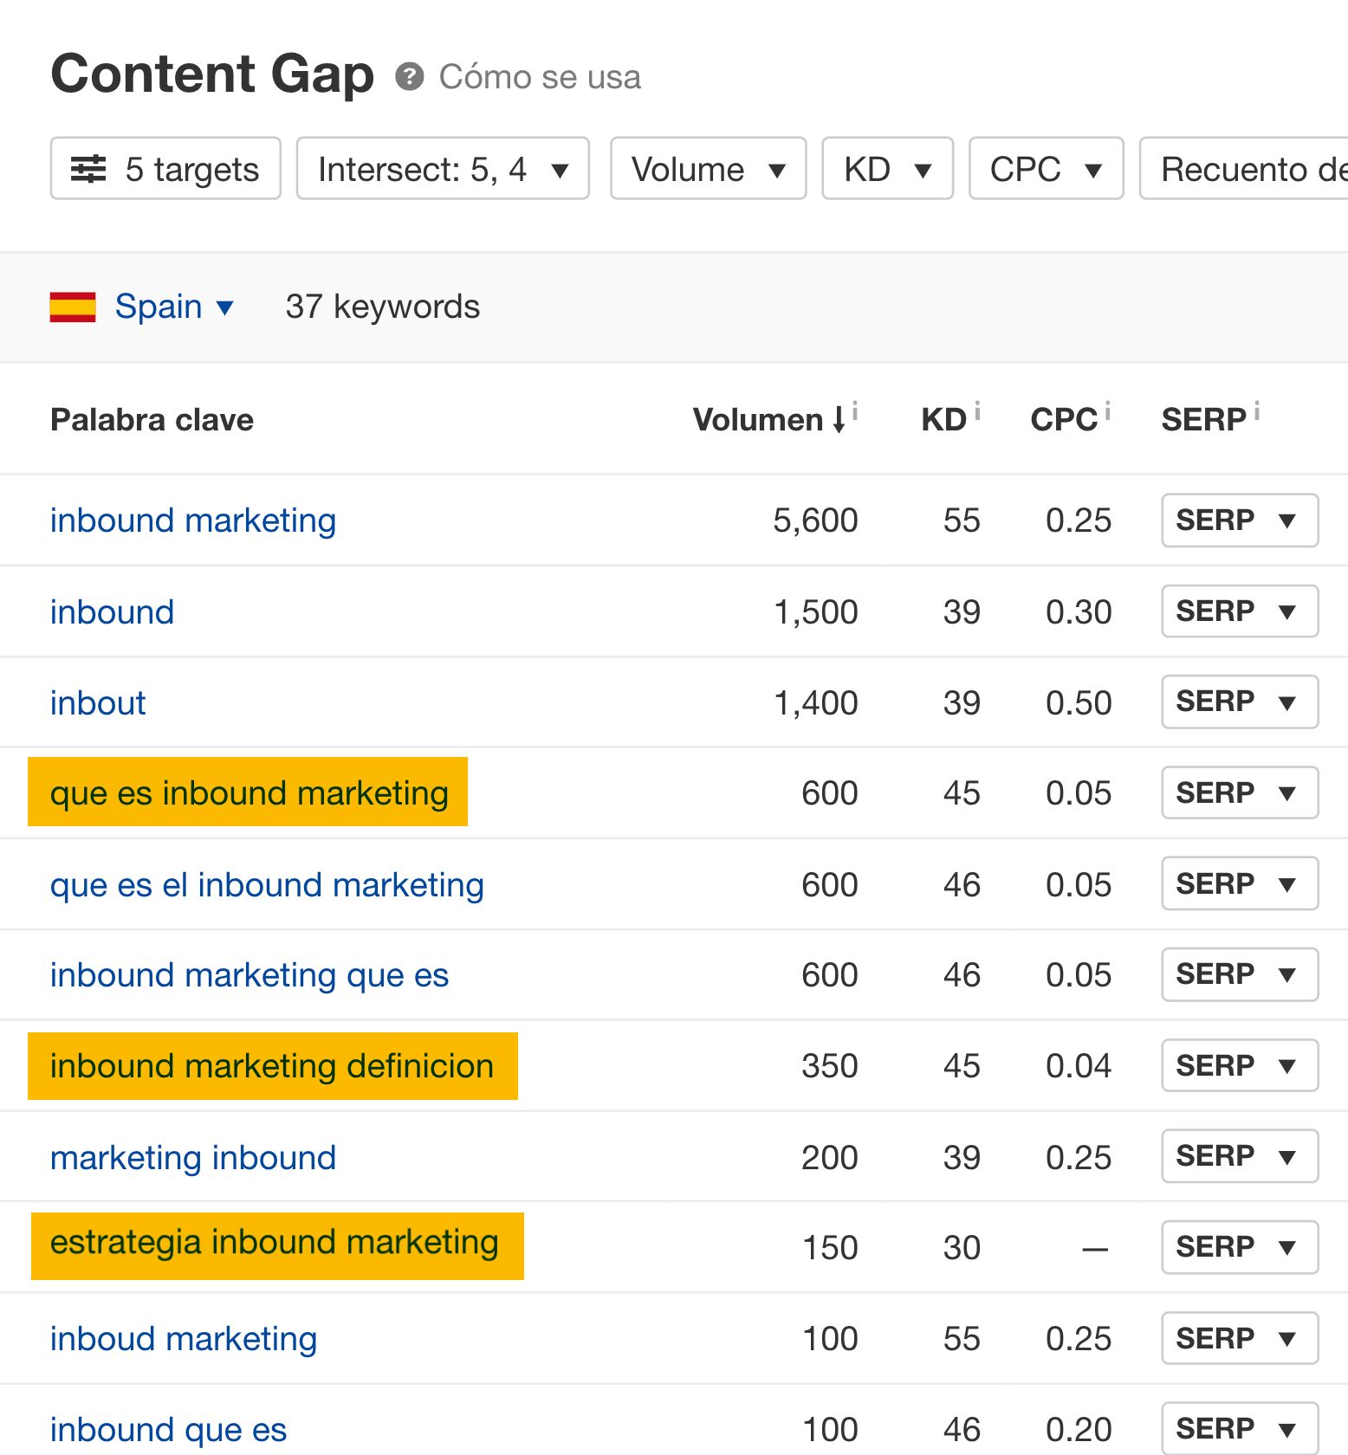Screen dimensions: 1348x1455
Task: Select the 1,400 volume value
Action: [815, 702]
